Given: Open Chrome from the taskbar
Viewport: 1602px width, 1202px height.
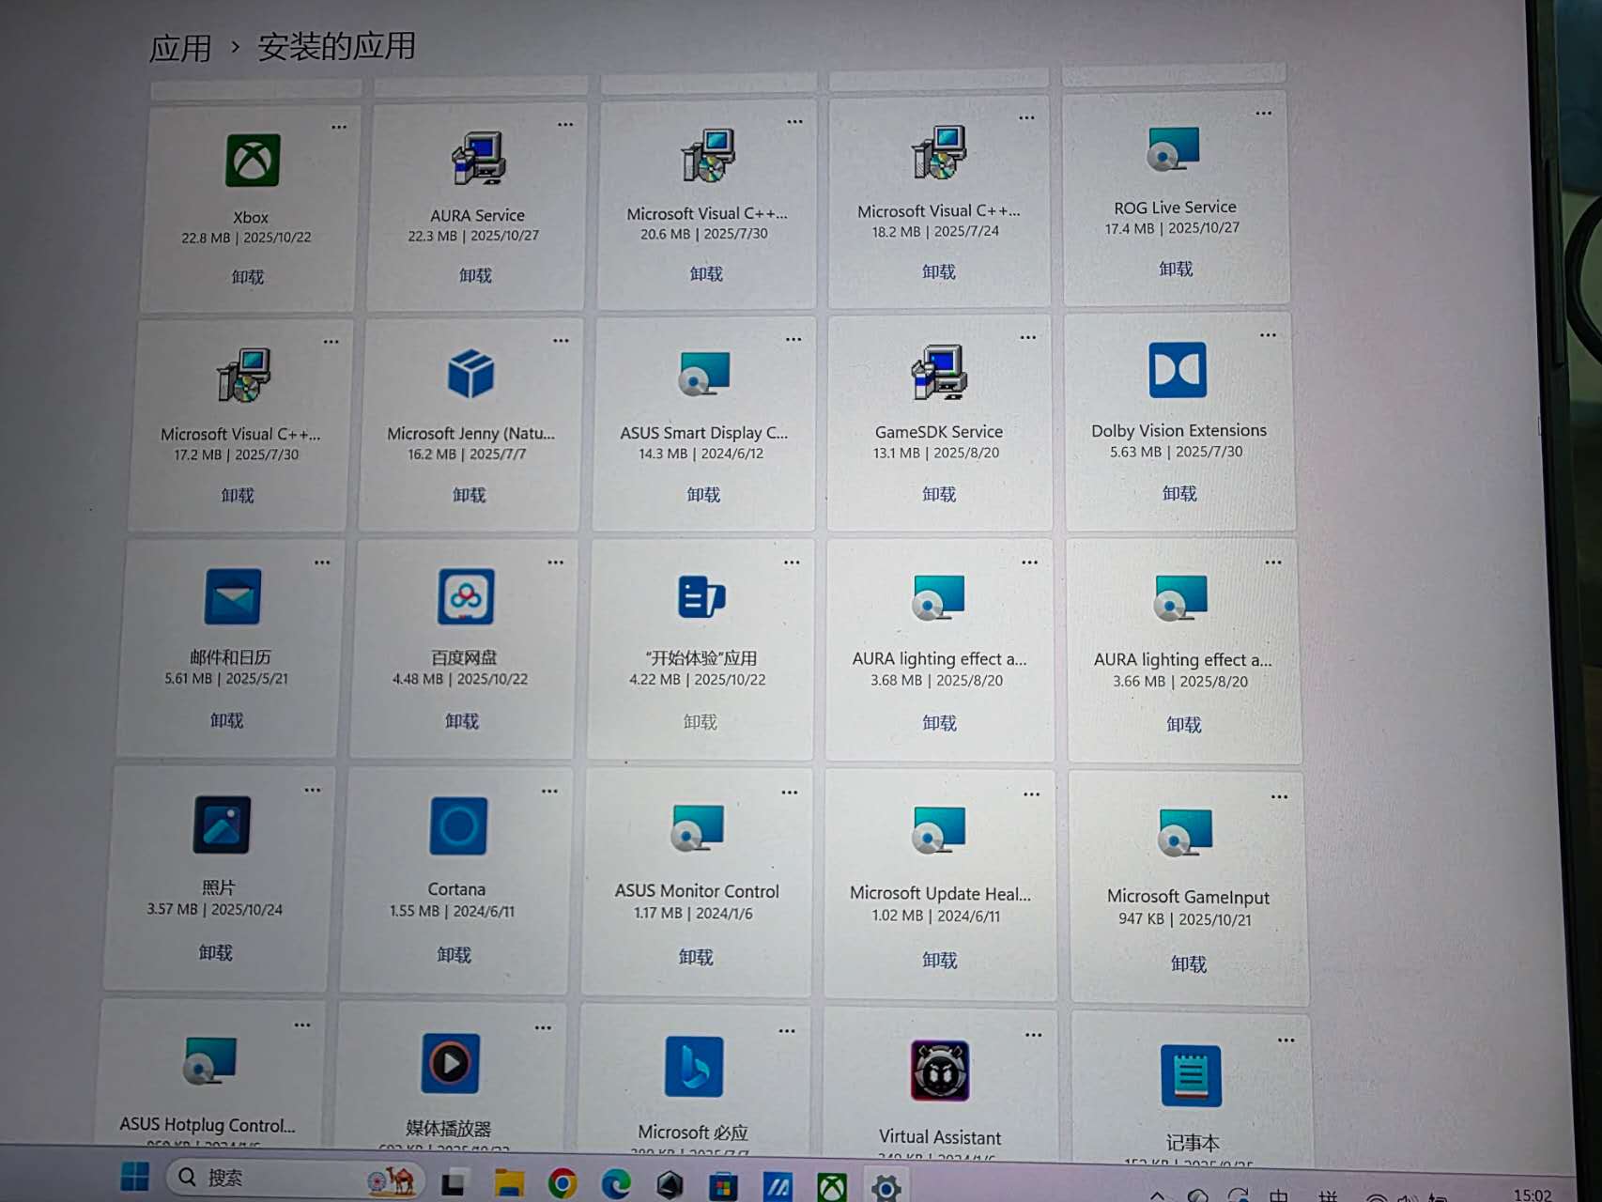Looking at the screenshot, I should tap(562, 1183).
